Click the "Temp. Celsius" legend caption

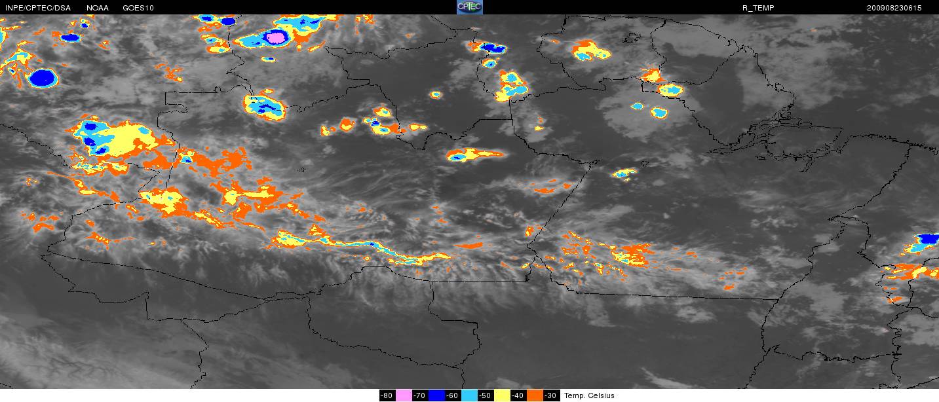pos(590,395)
